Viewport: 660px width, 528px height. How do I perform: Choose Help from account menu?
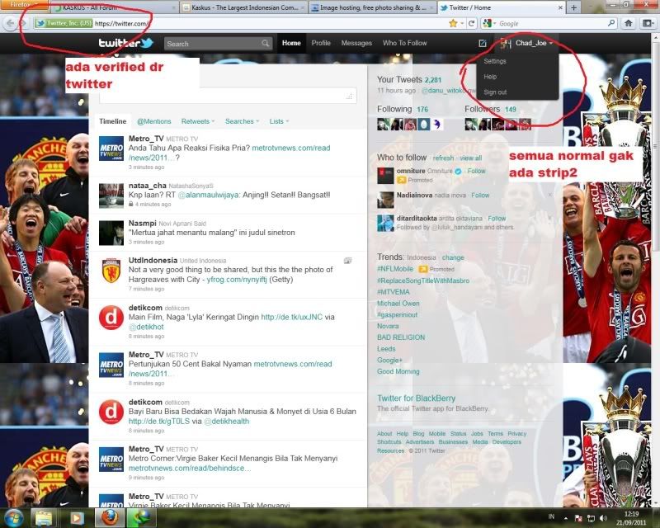[490, 77]
